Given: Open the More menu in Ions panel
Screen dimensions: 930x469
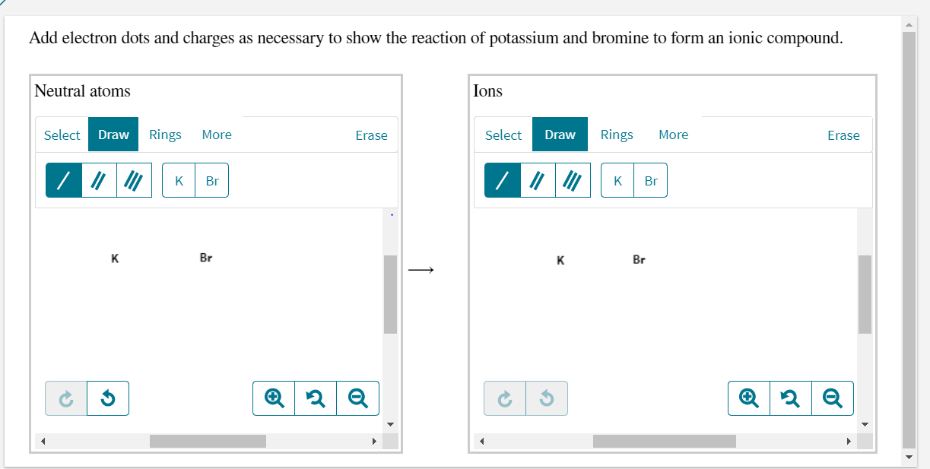Looking at the screenshot, I should coord(674,135).
